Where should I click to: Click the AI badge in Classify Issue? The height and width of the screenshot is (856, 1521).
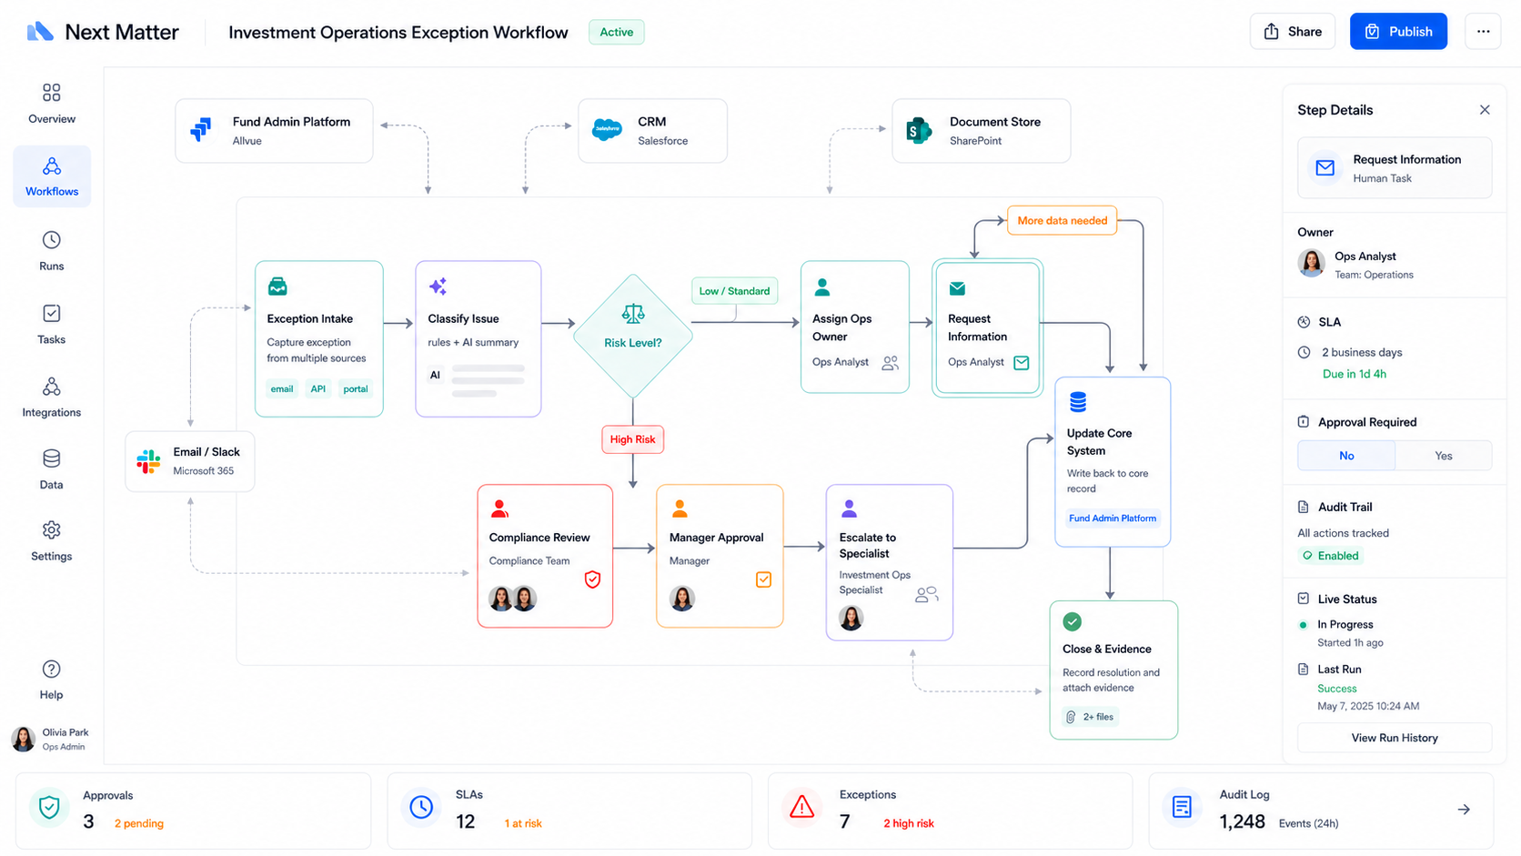click(x=435, y=375)
